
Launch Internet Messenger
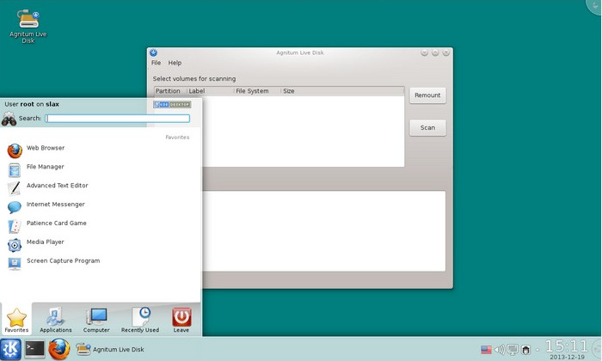coord(100,207)
